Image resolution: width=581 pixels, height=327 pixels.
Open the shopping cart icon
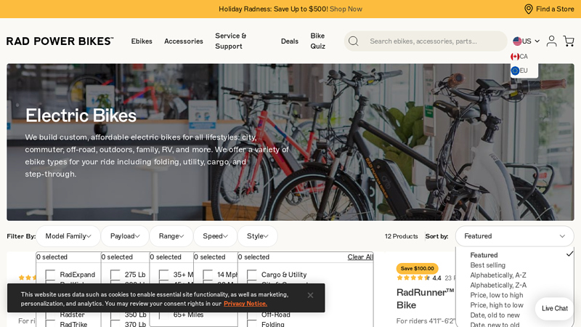[569, 41]
